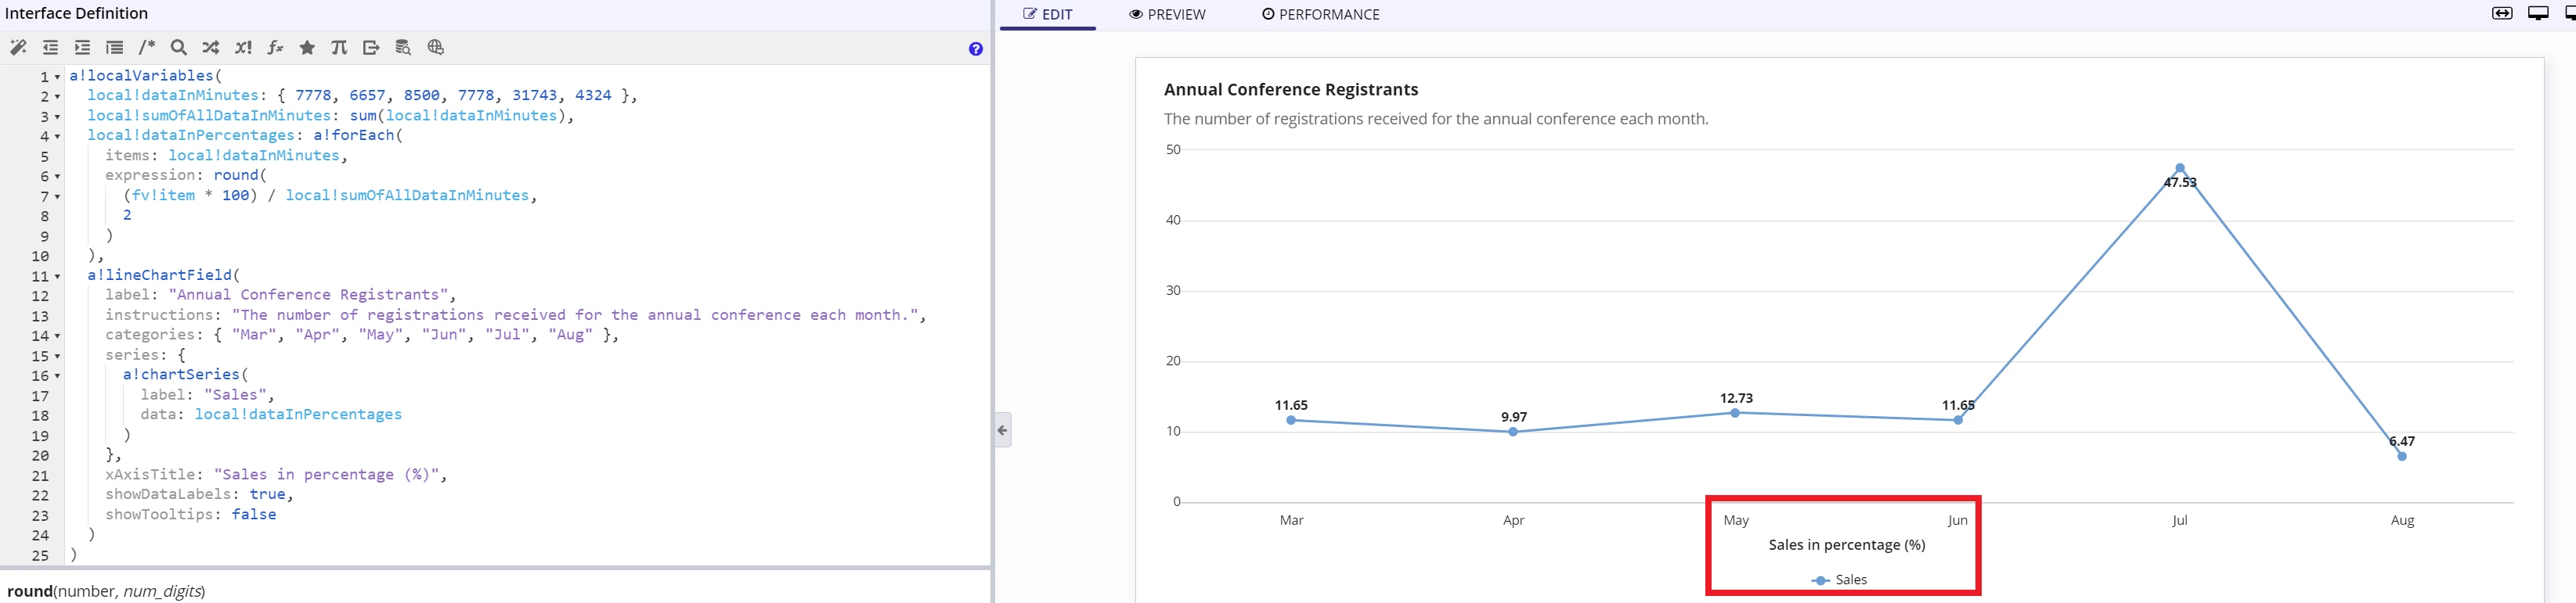Click the chart instructions text below title
Image resolution: width=2576 pixels, height=603 pixels.
click(1436, 119)
